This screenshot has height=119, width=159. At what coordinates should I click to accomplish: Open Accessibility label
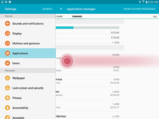pos(20,108)
